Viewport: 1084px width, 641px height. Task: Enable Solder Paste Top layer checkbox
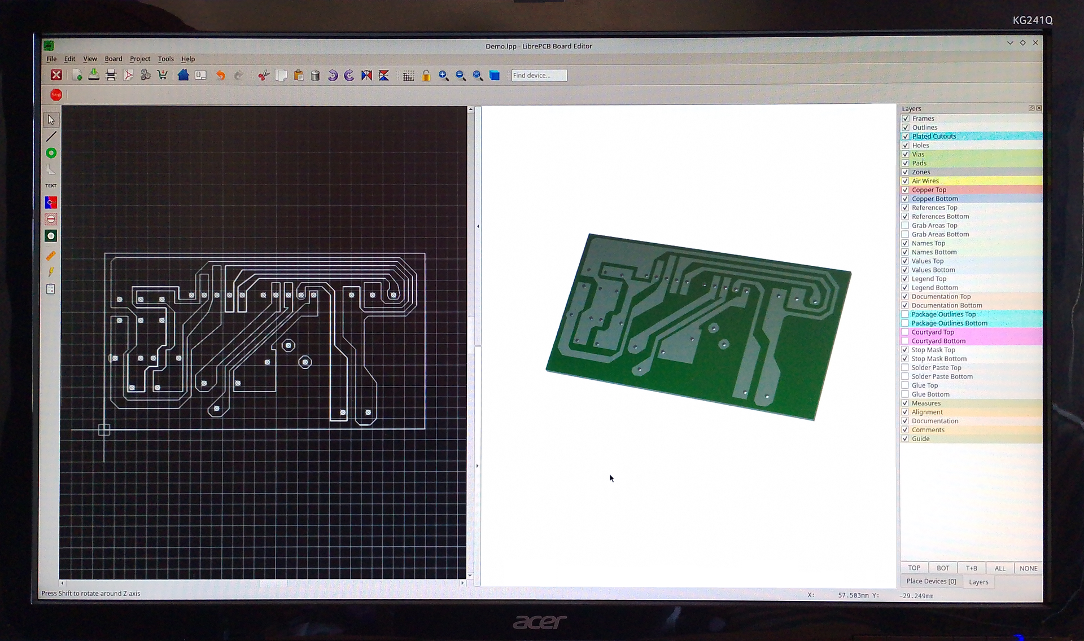pos(905,368)
